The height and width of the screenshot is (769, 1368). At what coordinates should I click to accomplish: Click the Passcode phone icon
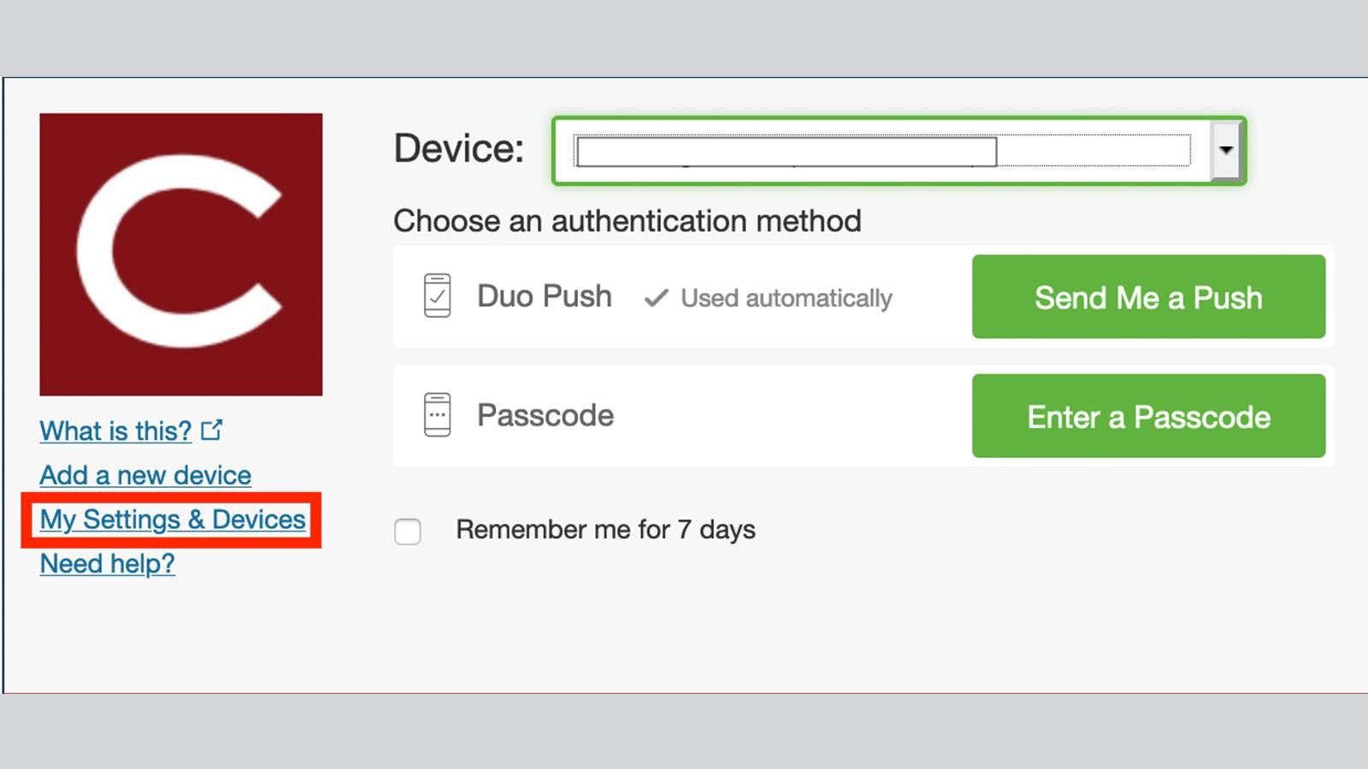[439, 415]
